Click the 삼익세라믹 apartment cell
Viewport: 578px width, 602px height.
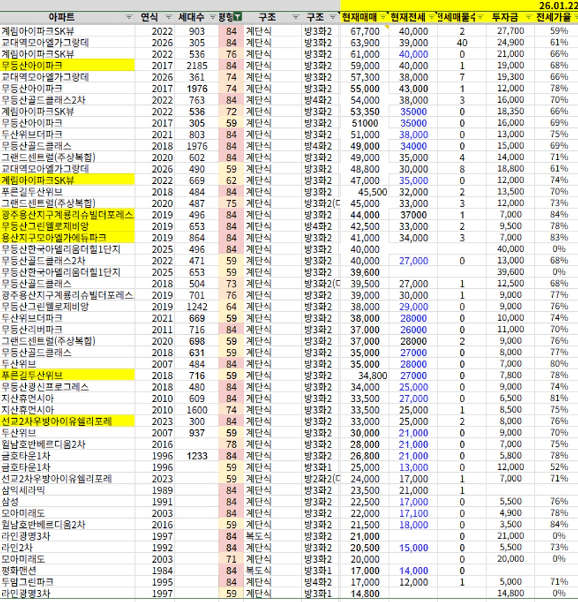(x=68, y=490)
